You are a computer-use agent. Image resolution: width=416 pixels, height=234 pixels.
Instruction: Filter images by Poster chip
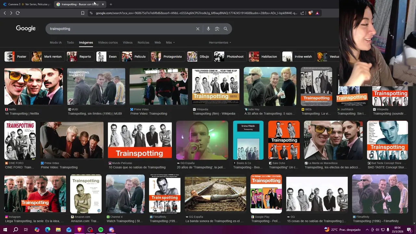tap(16, 57)
